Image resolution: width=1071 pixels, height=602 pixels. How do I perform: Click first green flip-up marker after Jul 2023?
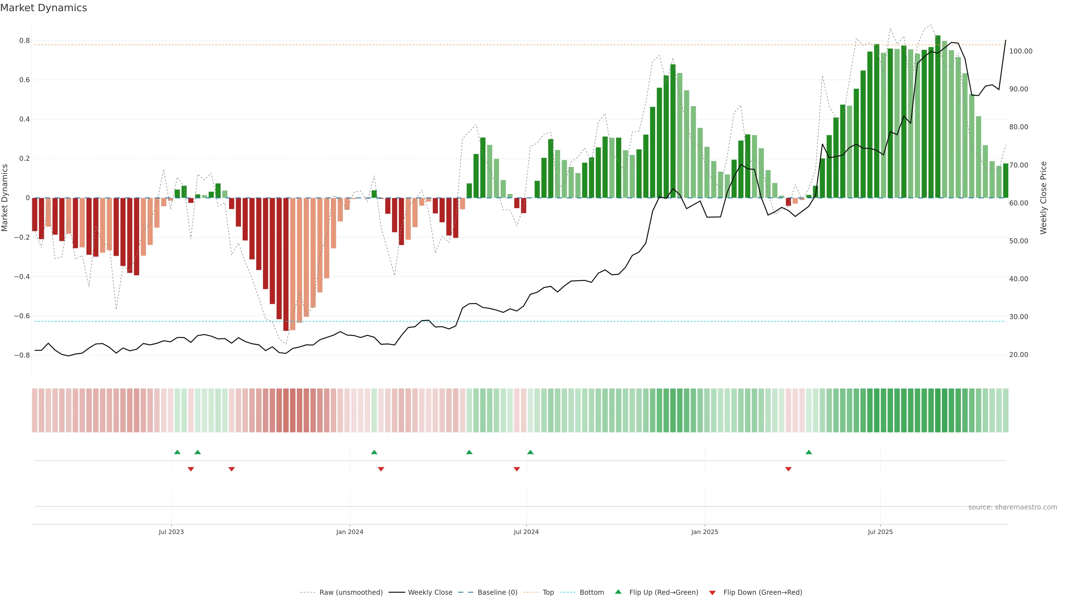click(x=177, y=452)
